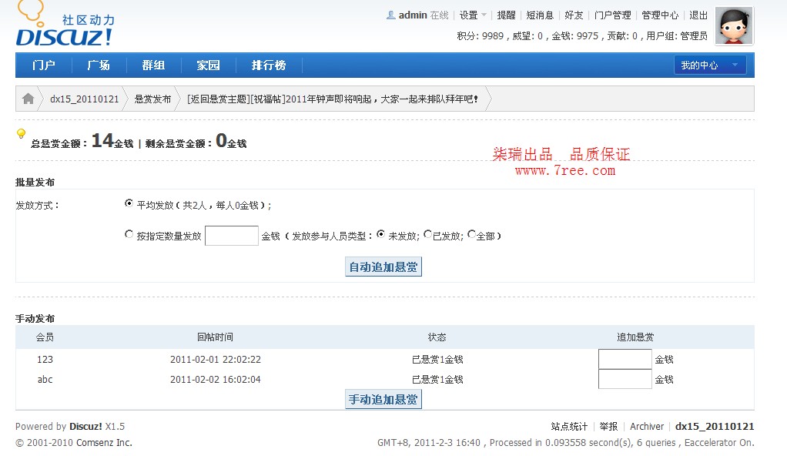This screenshot has width=787, height=456.
Task: Open the 站点统计 footer link
Action: 569,427
